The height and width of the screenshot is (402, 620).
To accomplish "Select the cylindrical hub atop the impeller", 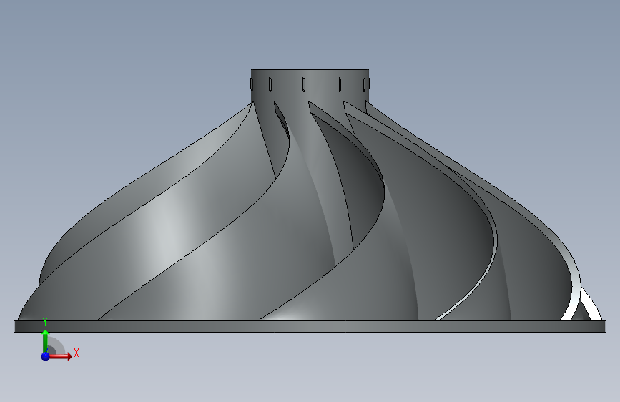I will tap(310, 85).
